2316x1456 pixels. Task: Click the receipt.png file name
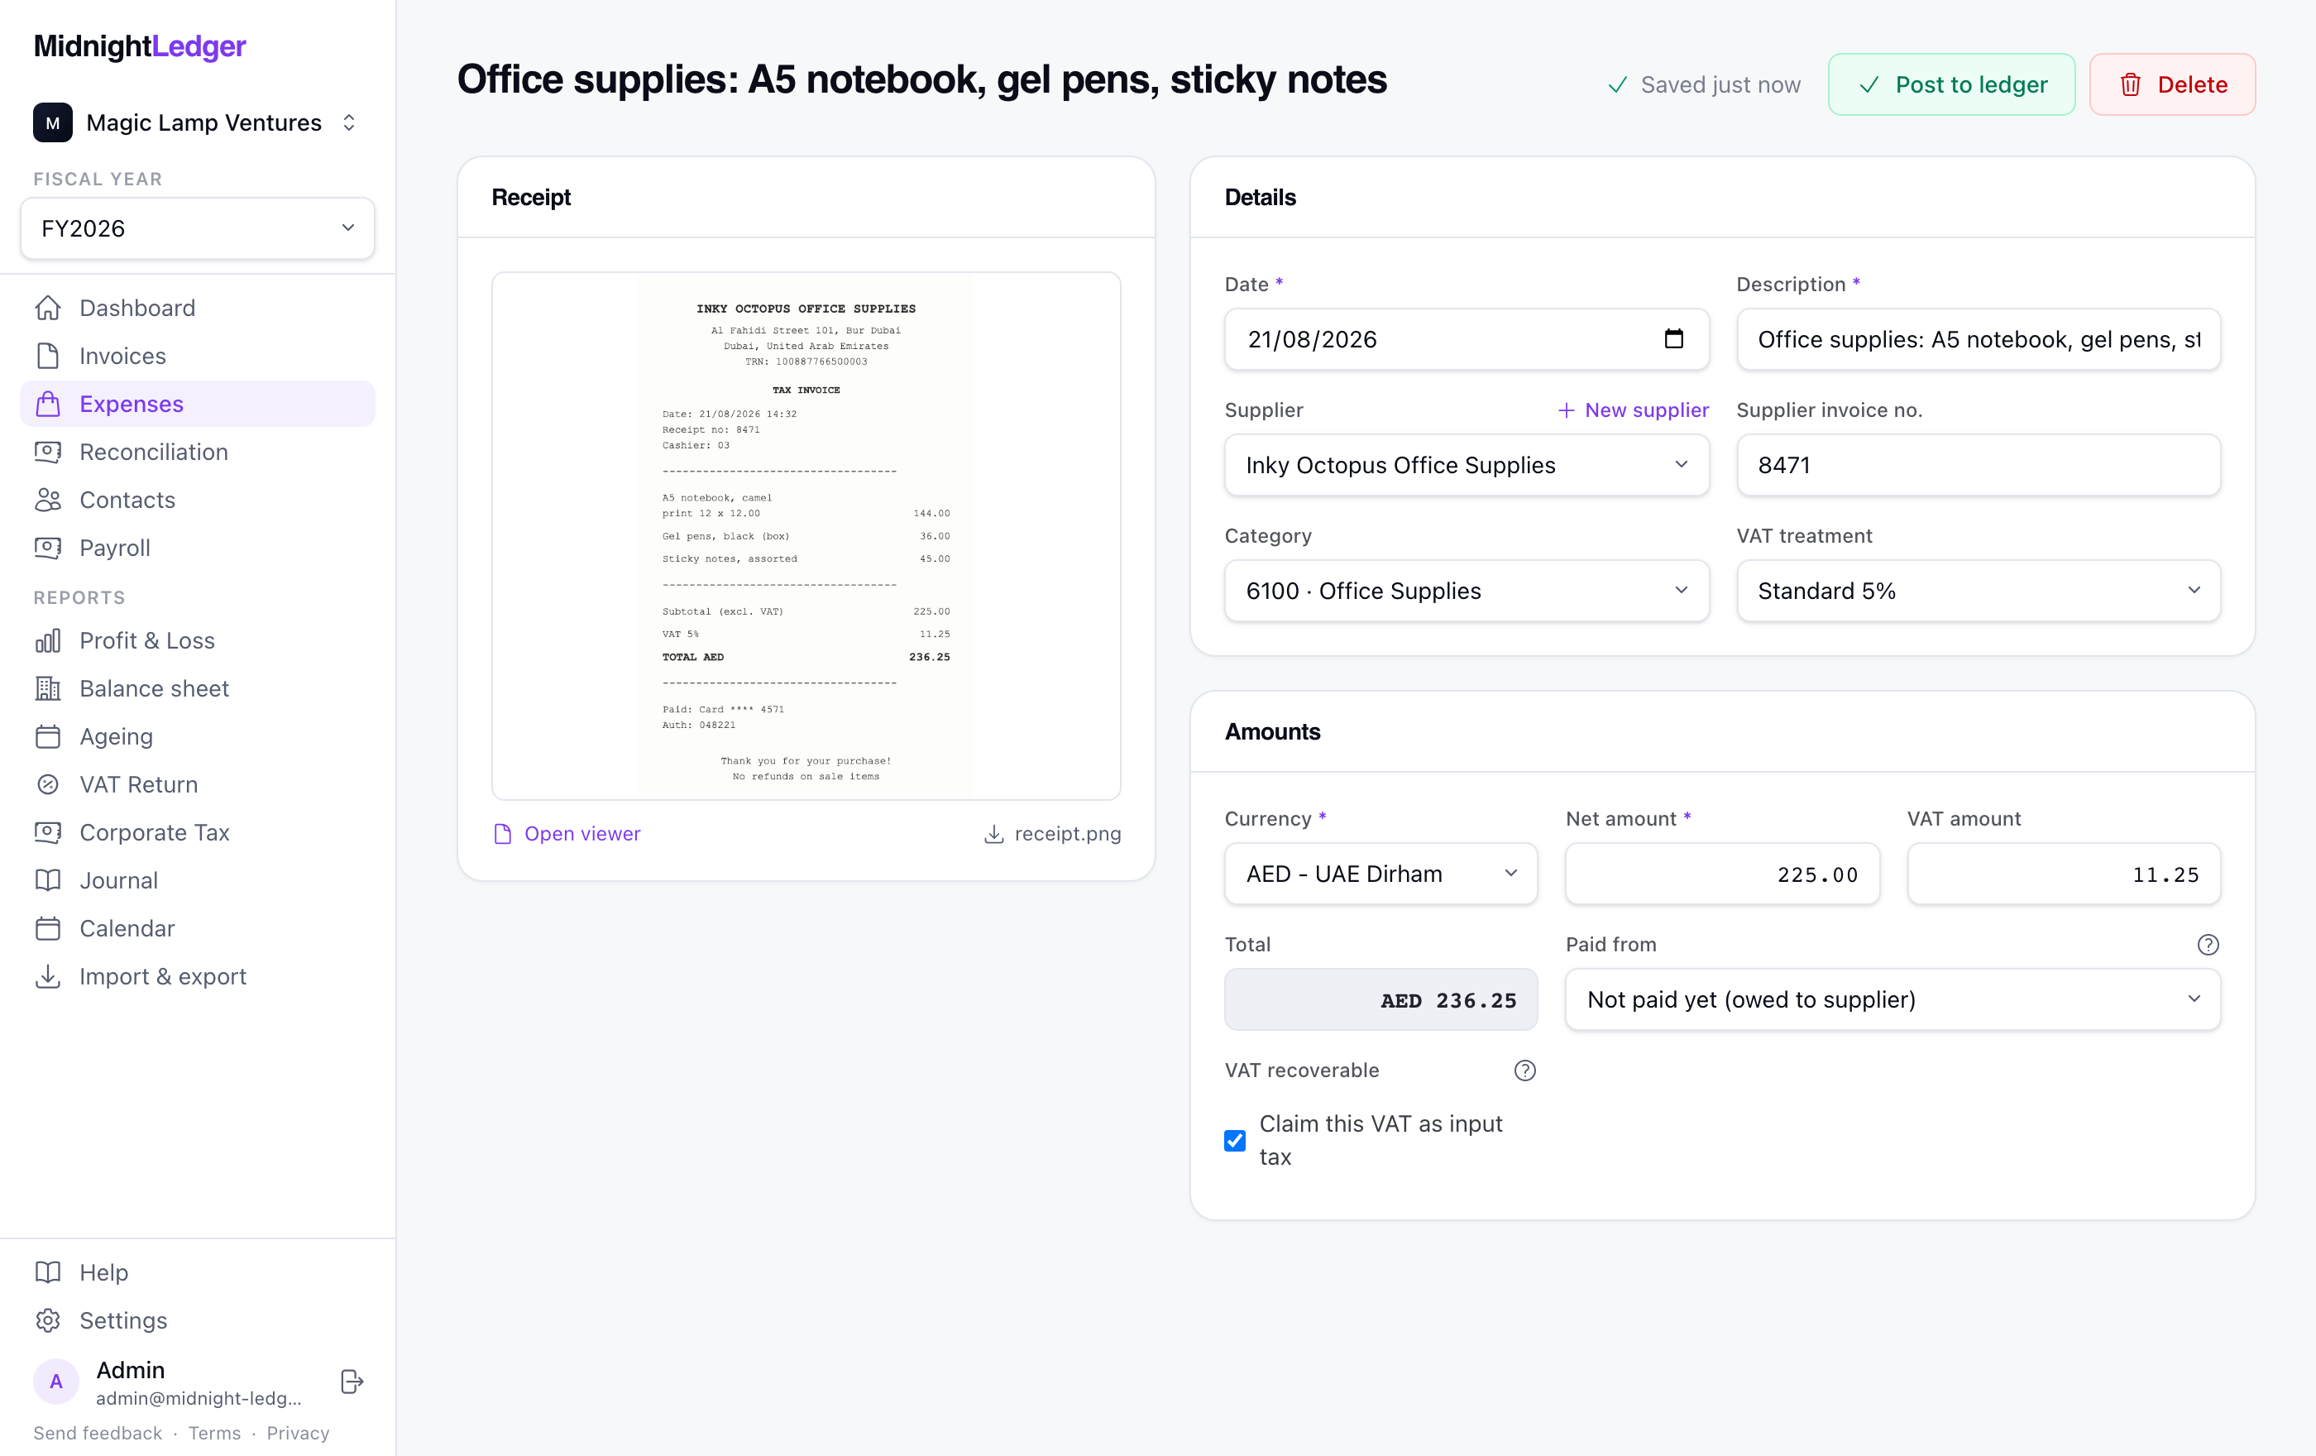tap(1068, 834)
